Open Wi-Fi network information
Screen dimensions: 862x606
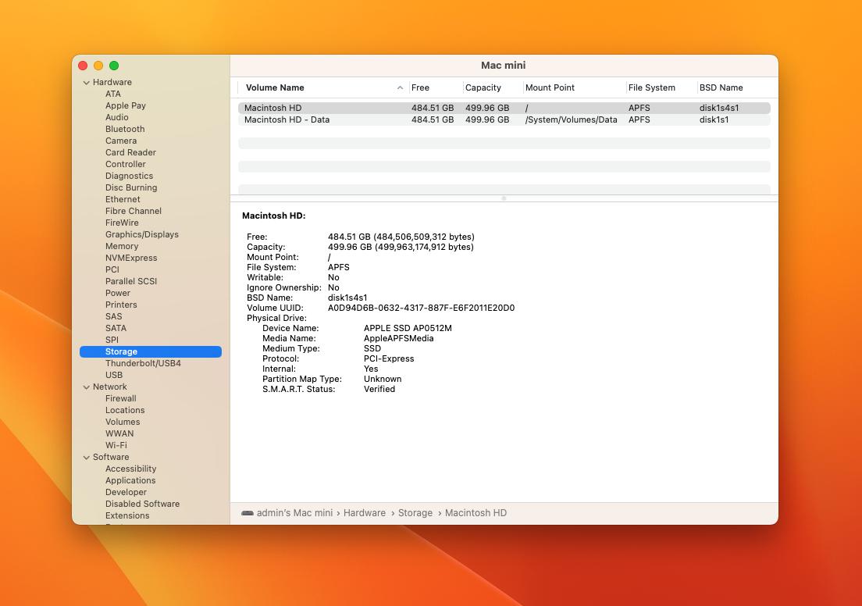pyautogui.click(x=116, y=445)
